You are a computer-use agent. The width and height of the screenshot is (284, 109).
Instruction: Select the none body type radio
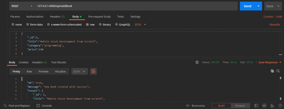pyautogui.click(x=13, y=25)
